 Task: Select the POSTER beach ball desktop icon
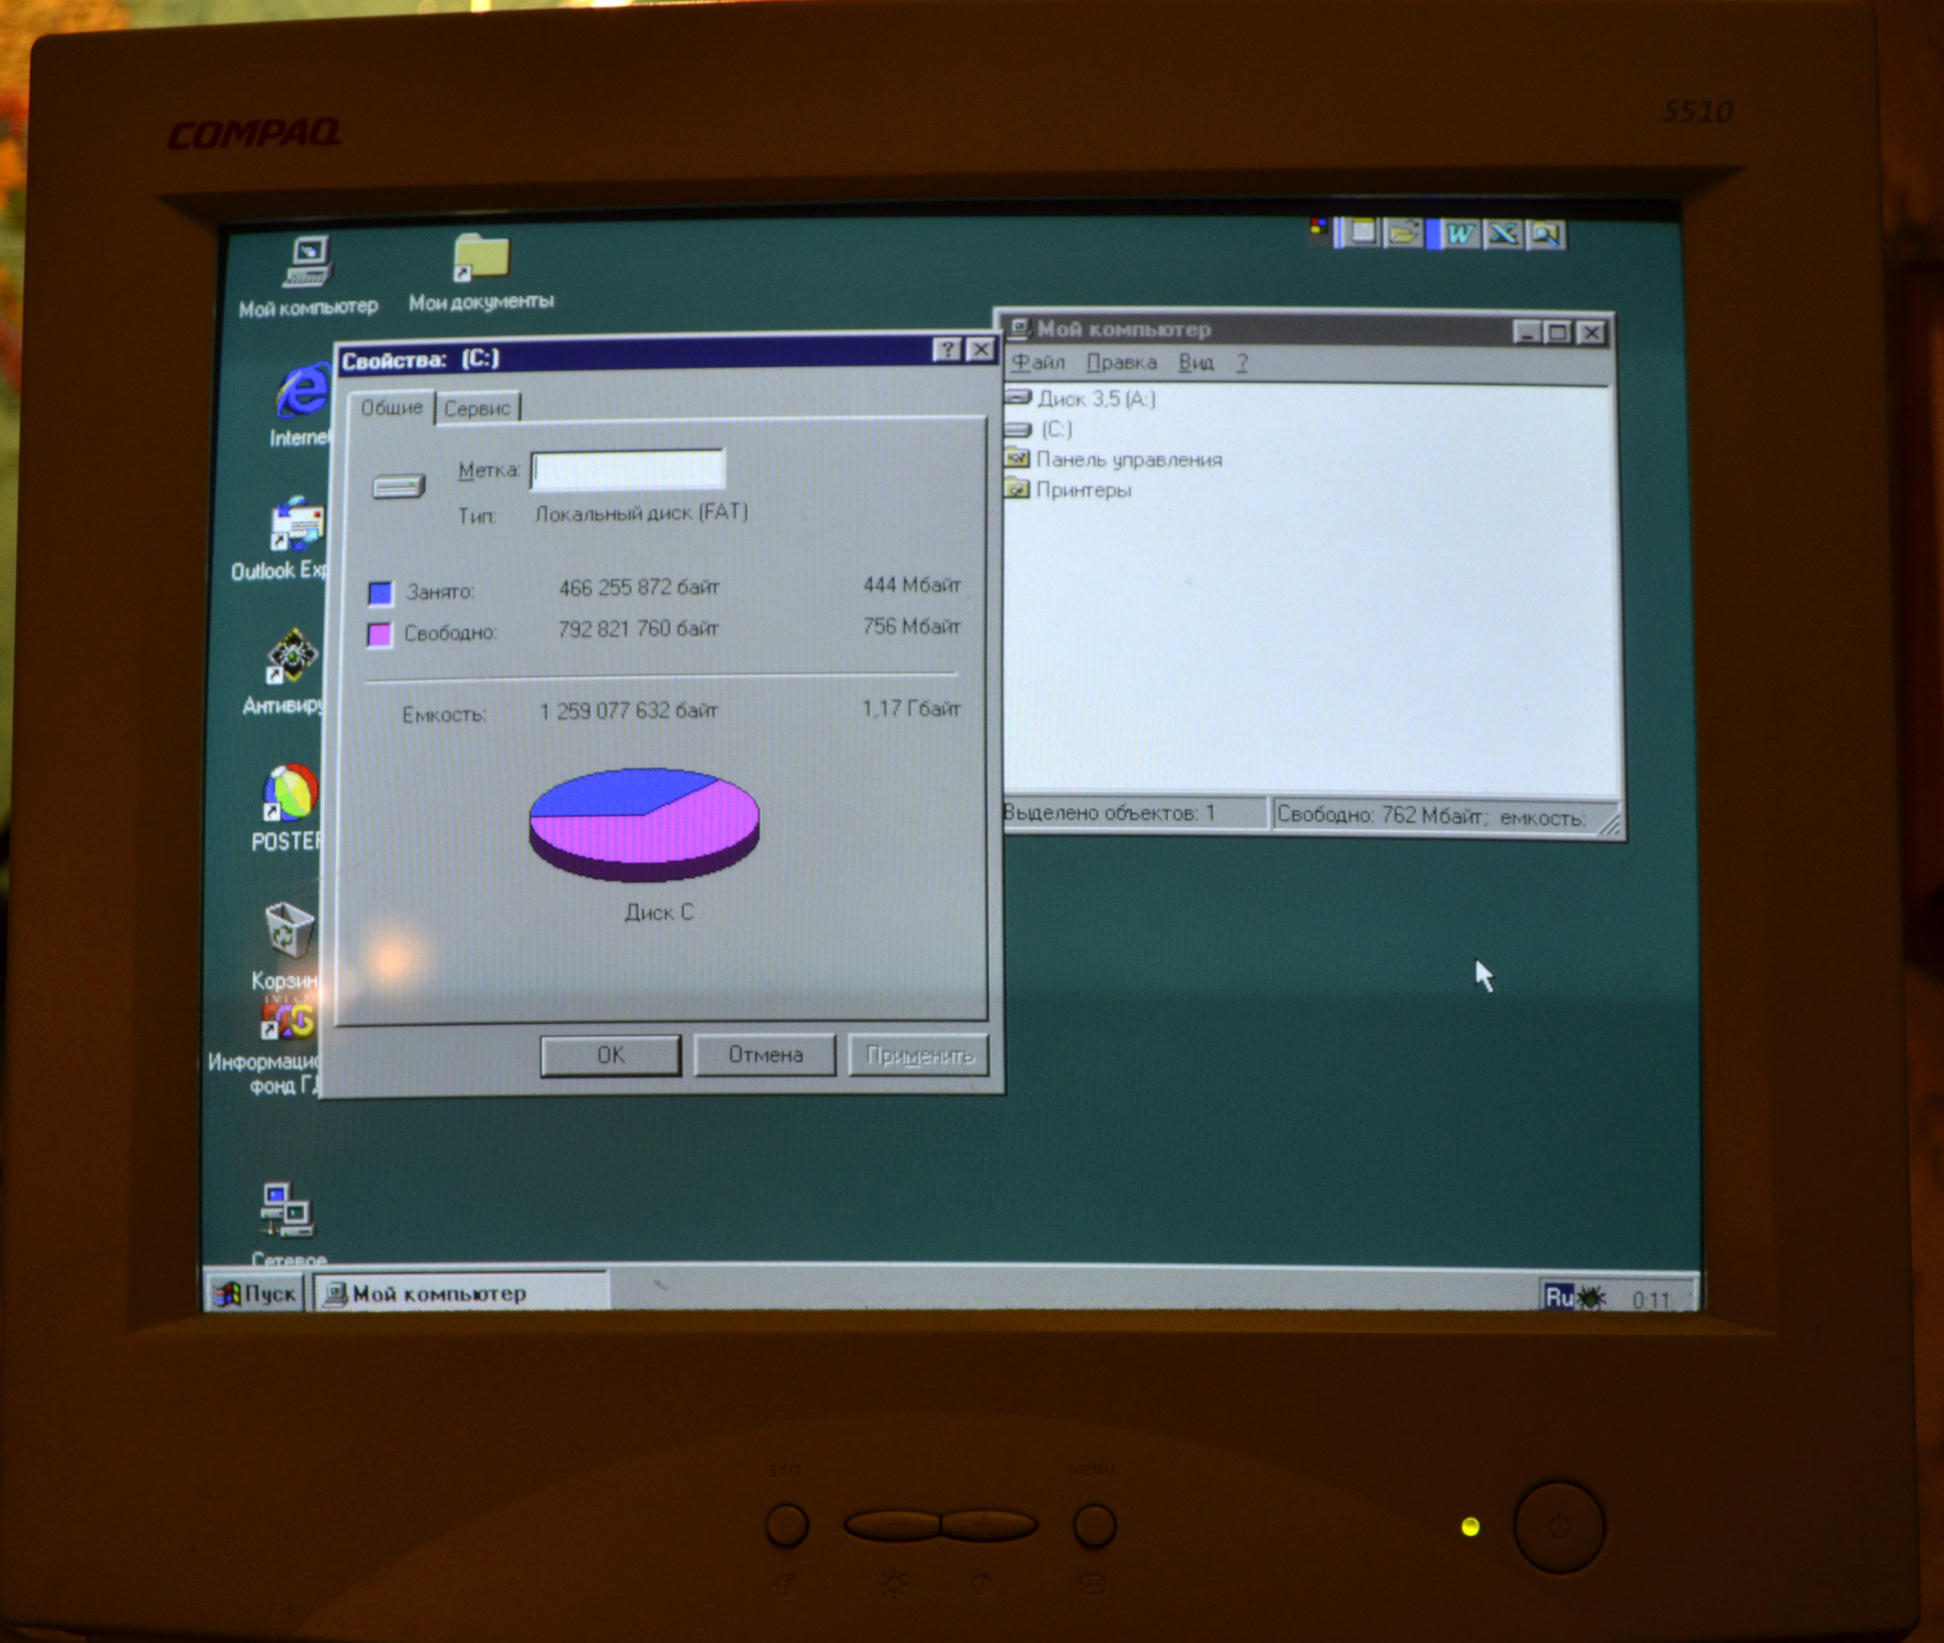290,793
